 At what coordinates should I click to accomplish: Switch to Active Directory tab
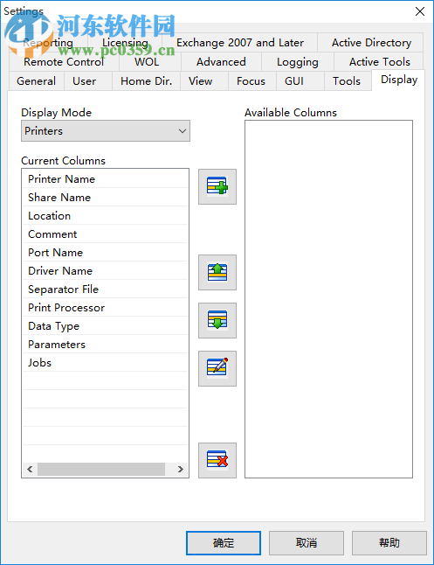pyautogui.click(x=371, y=43)
